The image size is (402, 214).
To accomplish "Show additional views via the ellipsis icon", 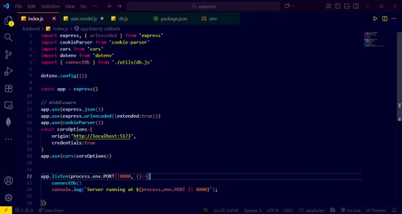I will [8, 139].
